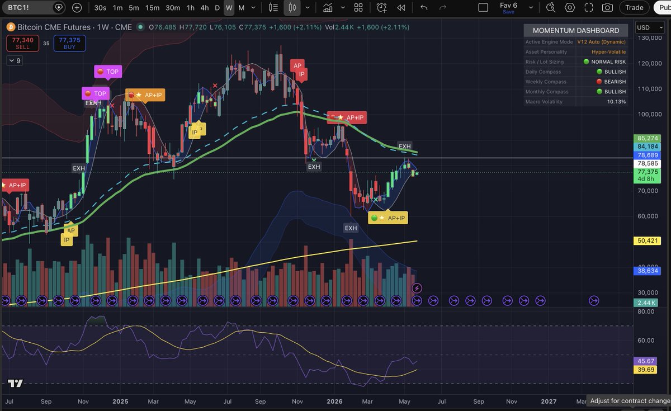Click the orange AP+IP signal label
671x411 pixels.
tap(145, 95)
